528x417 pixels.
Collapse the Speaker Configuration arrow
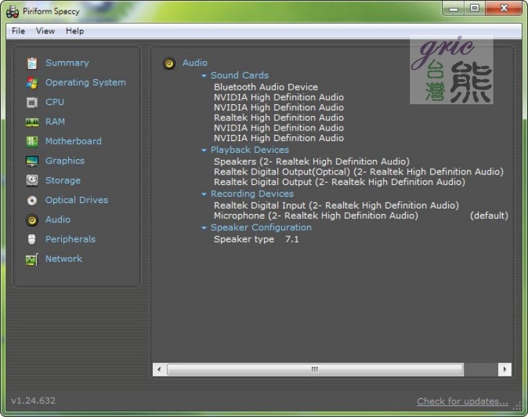204,228
